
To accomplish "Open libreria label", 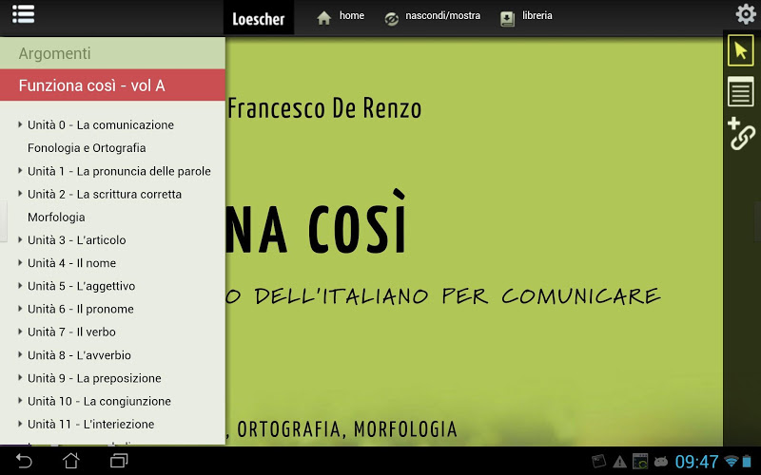I will 537,15.
